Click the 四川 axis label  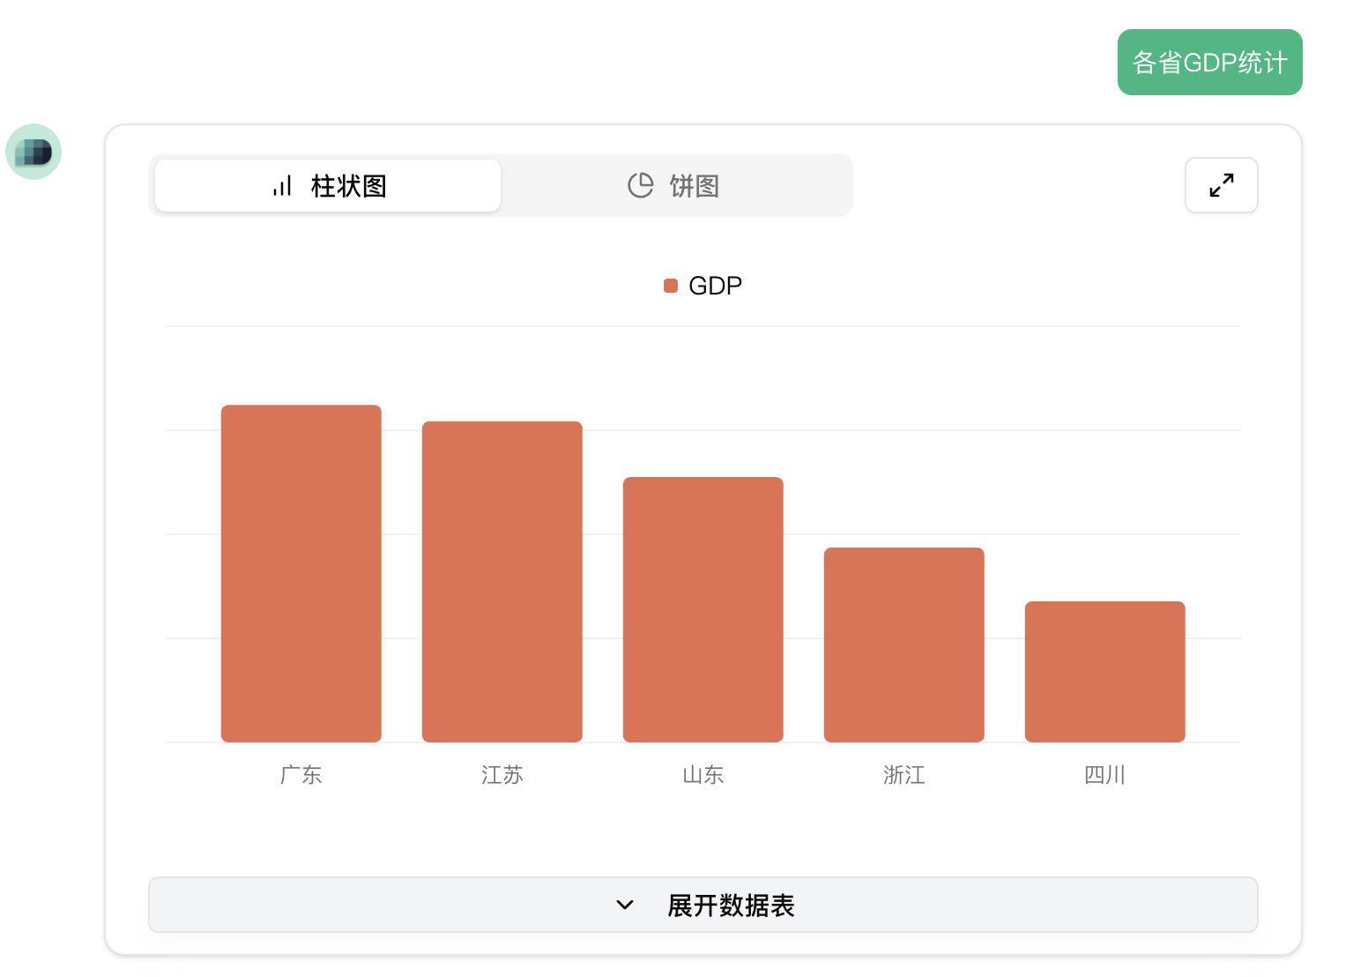coord(1105,775)
